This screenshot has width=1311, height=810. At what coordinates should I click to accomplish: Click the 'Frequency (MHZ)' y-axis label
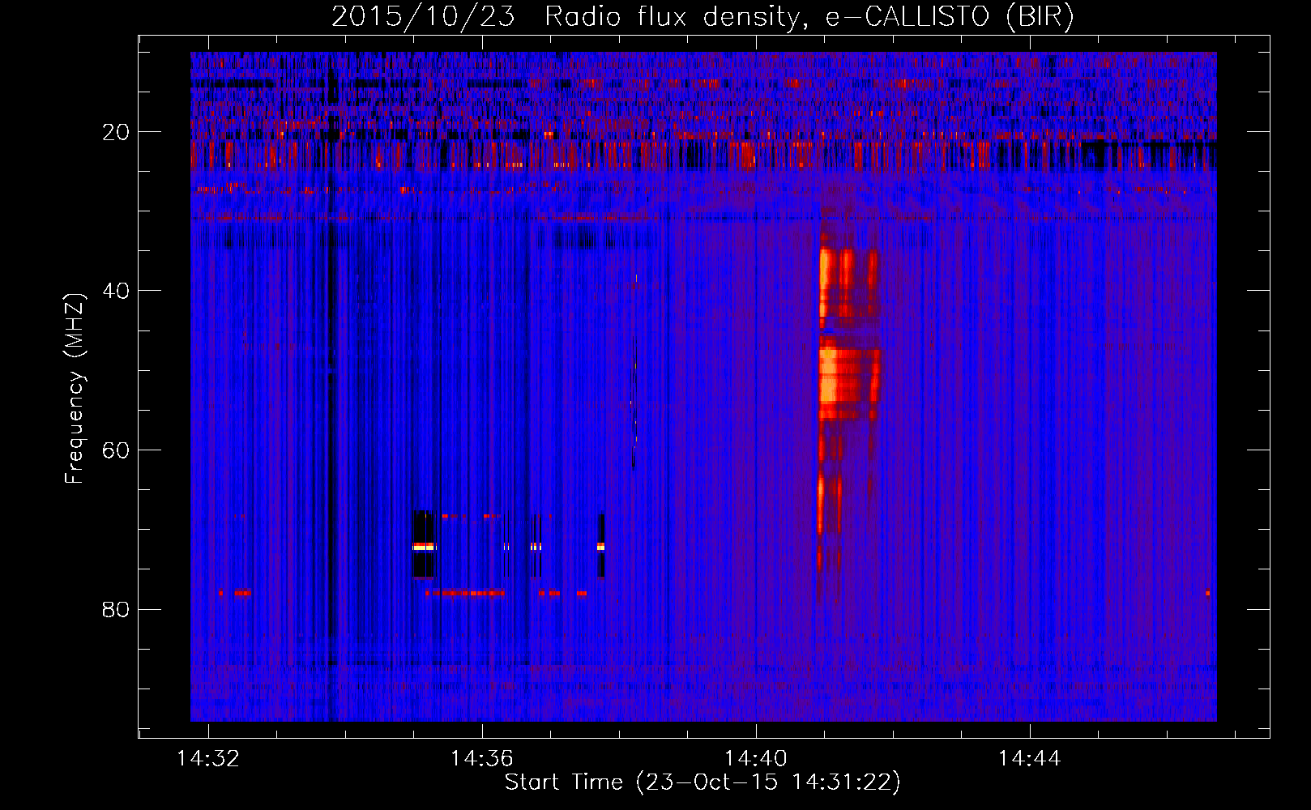[75, 389]
